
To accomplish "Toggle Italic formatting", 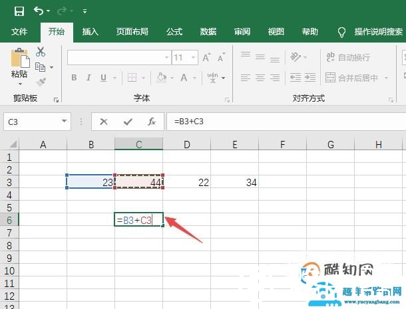I will [x=89, y=77].
